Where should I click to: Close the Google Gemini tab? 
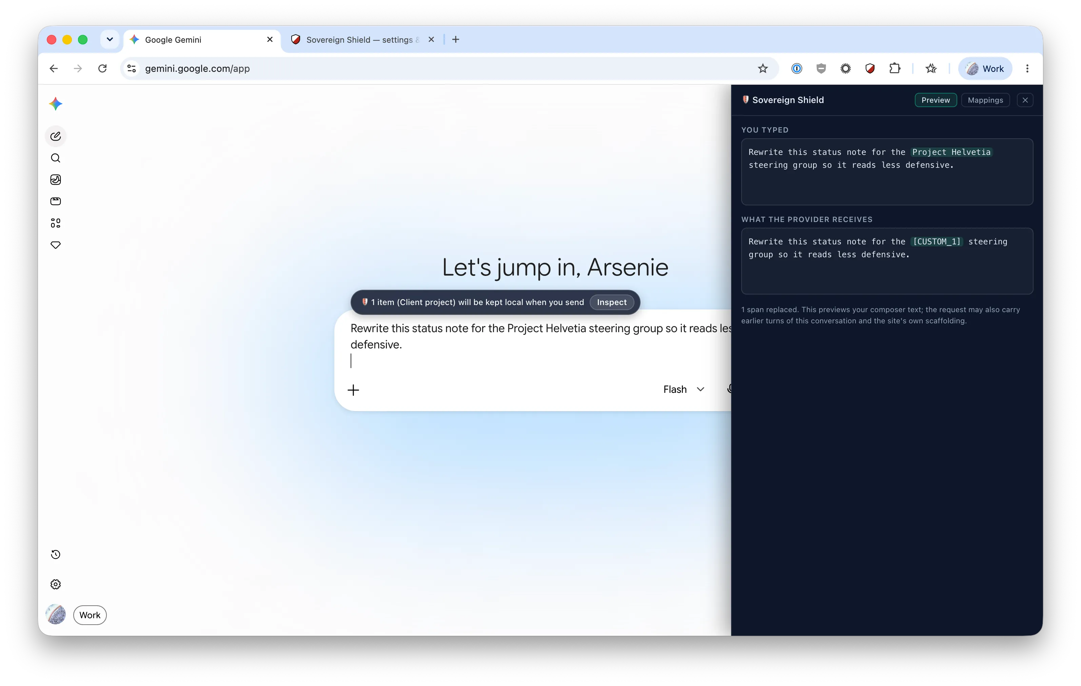click(x=270, y=39)
